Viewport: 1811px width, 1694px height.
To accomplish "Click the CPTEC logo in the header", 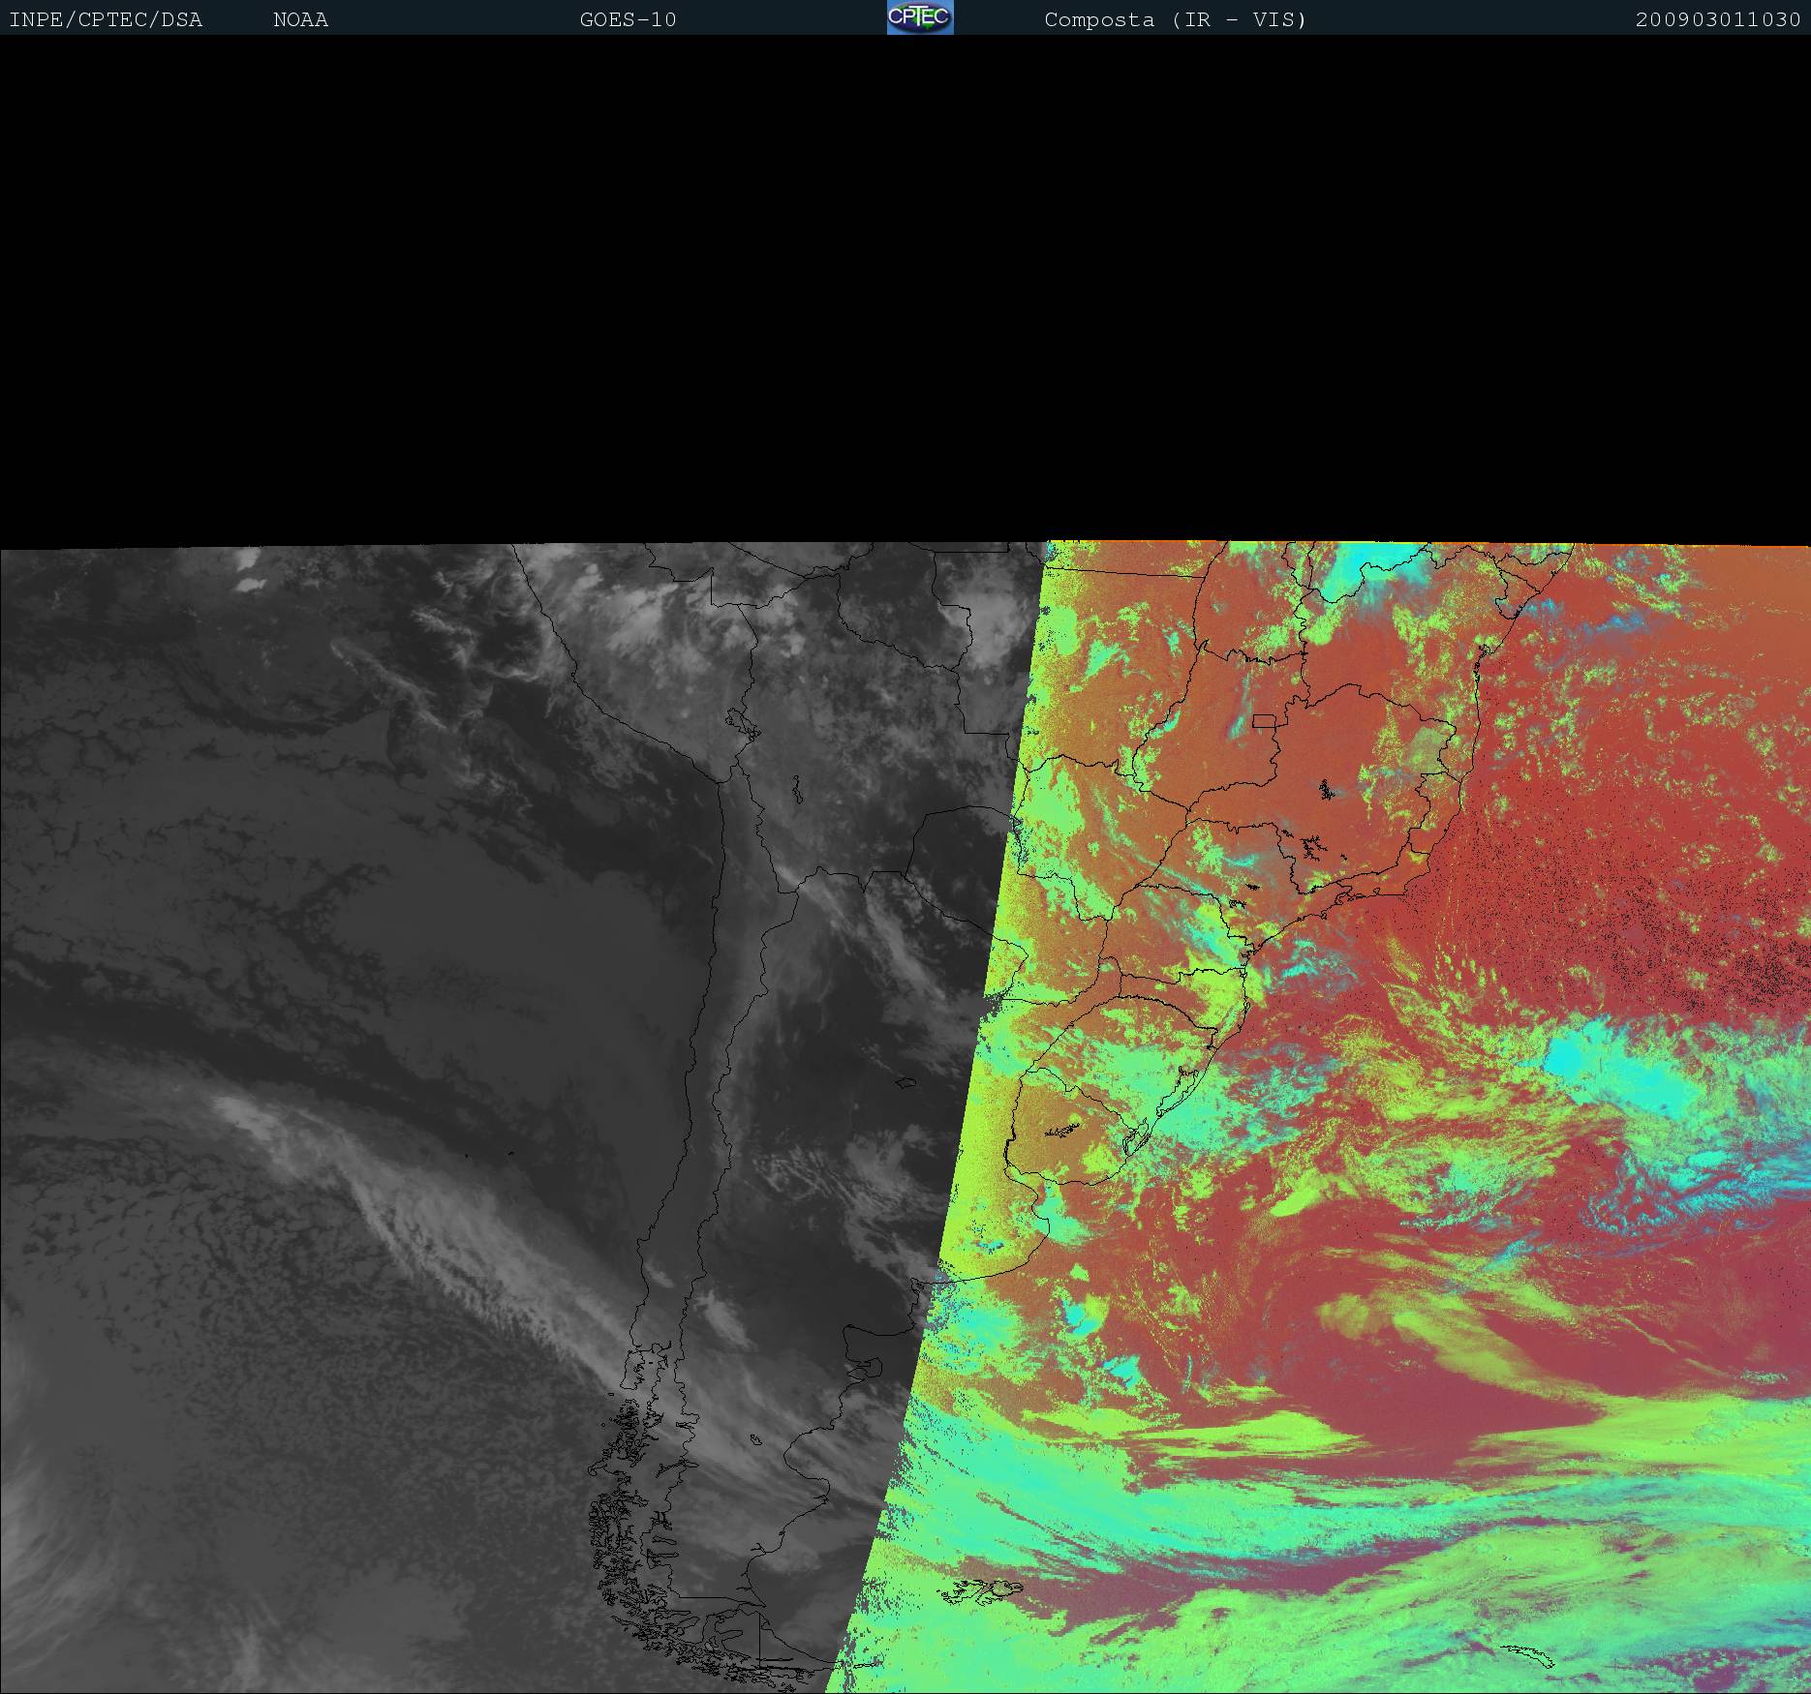I will pyautogui.click(x=920, y=17).
